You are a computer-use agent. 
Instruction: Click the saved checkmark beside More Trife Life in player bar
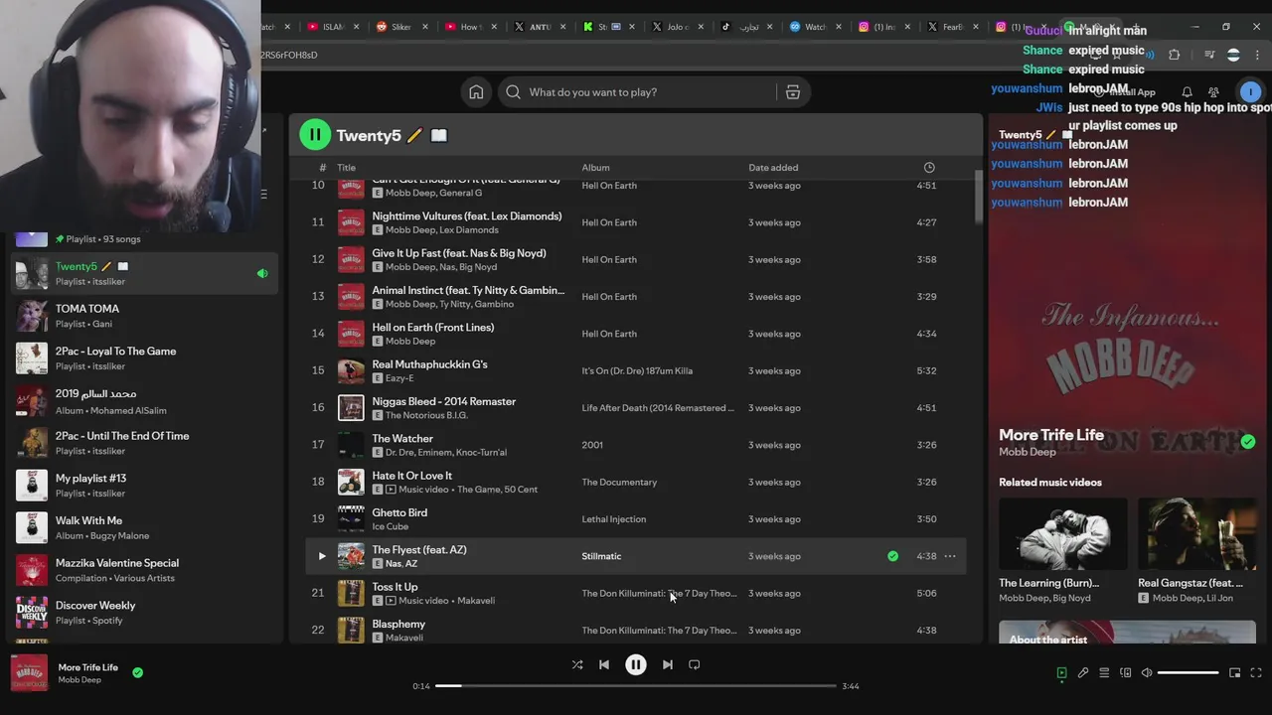pos(137,672)
